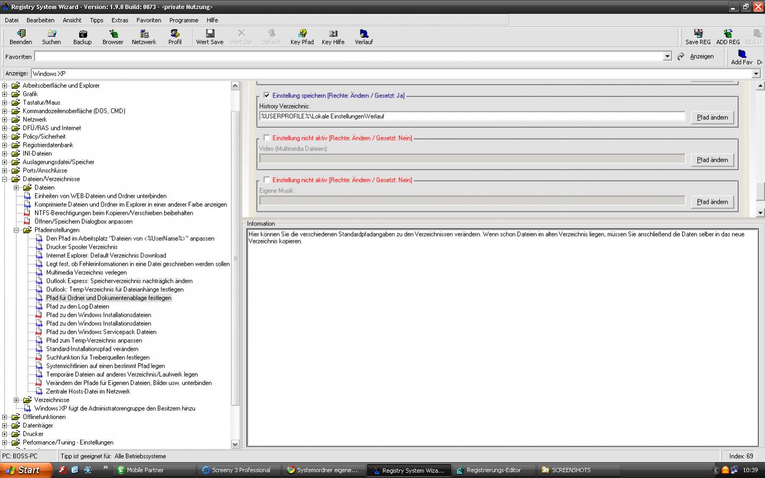
Task: Open the Datei menu
Action: pyautogui.click(x=12, y=20)
